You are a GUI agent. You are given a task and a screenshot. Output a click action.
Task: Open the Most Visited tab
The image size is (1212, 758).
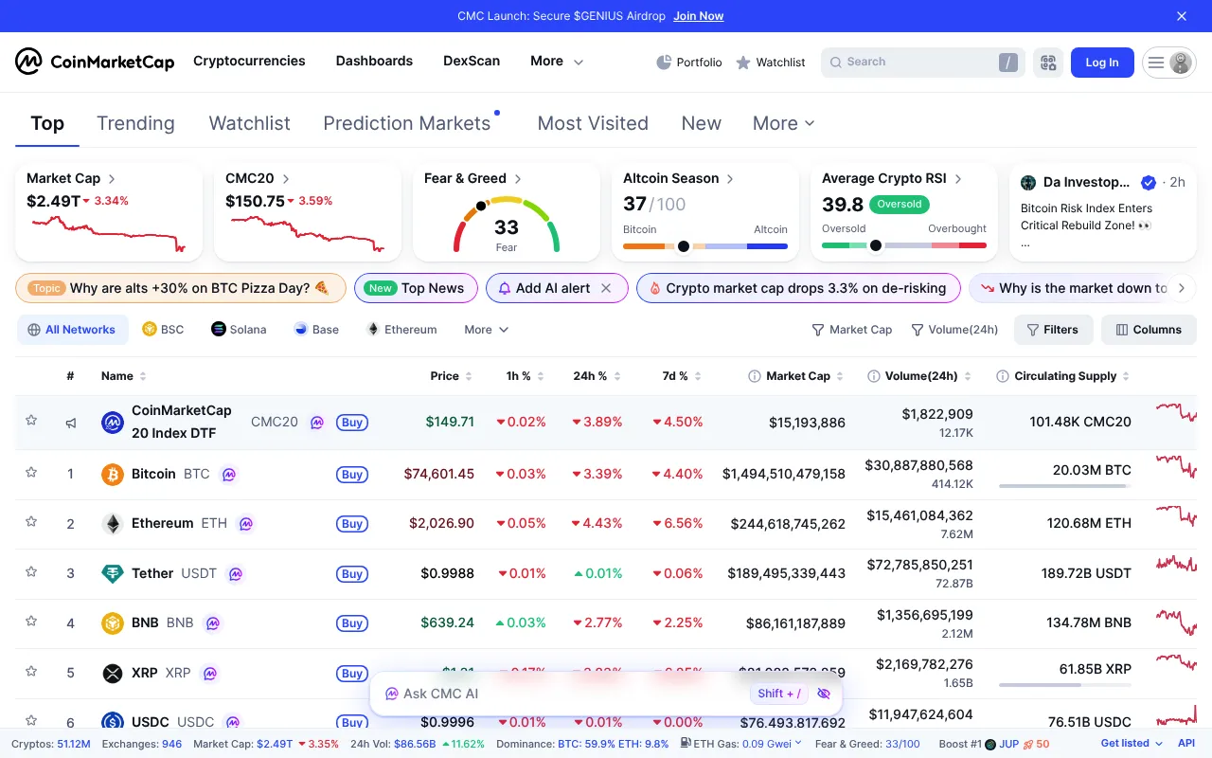pos(593,123)
